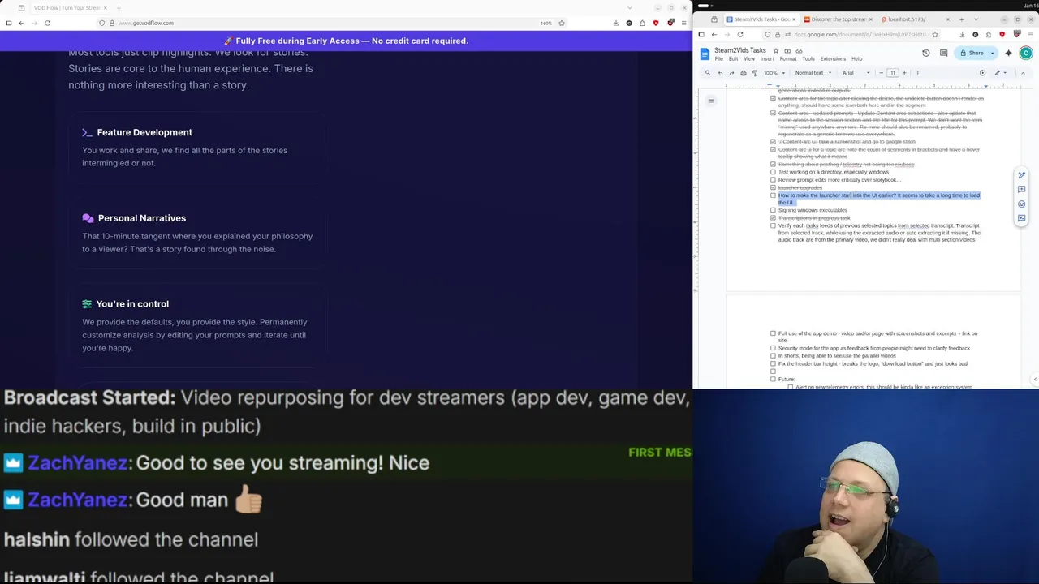Check 'Security mode for the app' checkbox
This screenshot has height=584, width=1039.
(x=773, y=348)
